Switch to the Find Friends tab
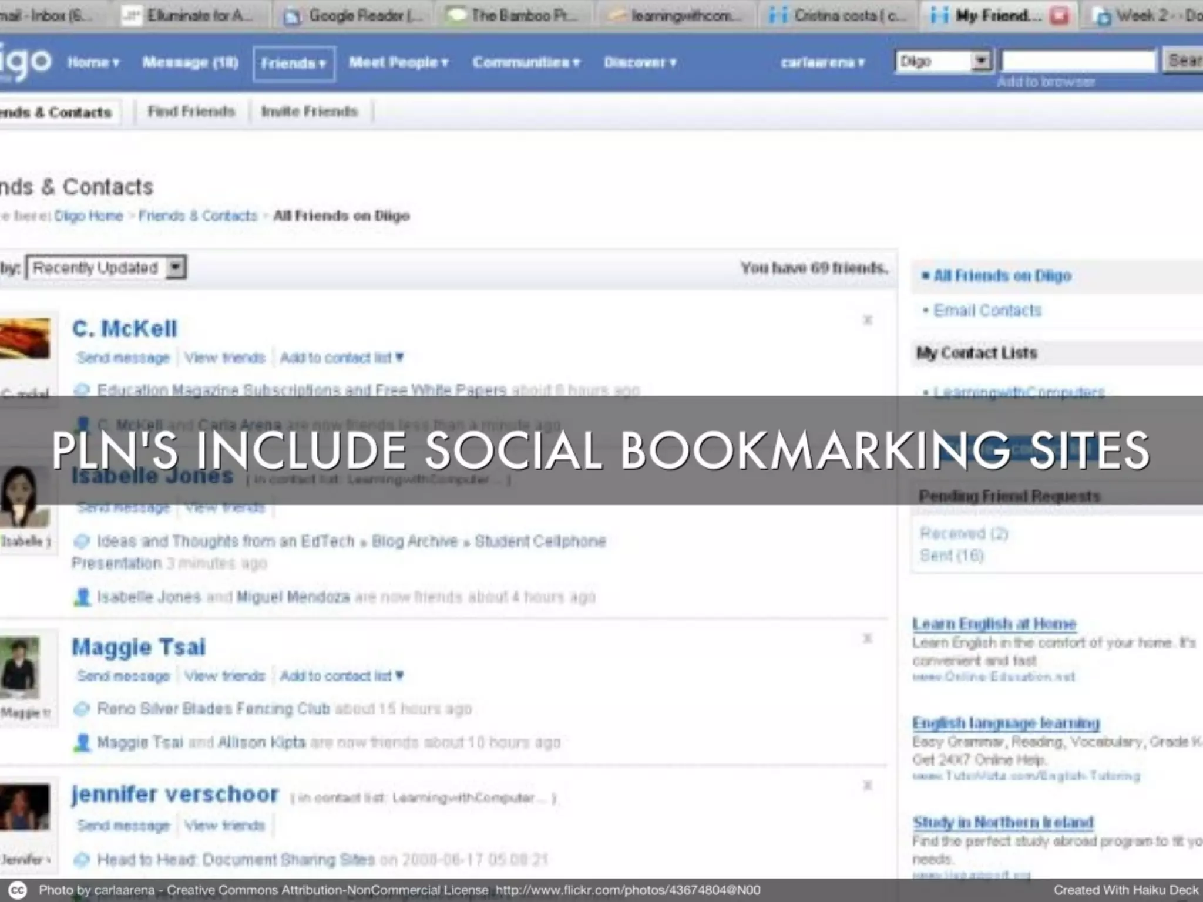1203x902 pixels. coord(191,112)
